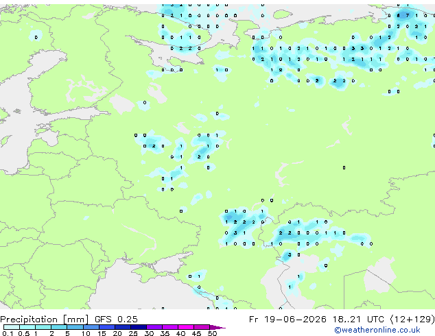Pick the 1–2 mm legend swatch

tap(43, 327)
